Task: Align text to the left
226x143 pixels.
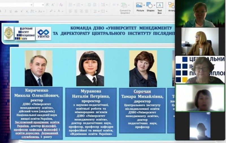Action: point(70,11)
